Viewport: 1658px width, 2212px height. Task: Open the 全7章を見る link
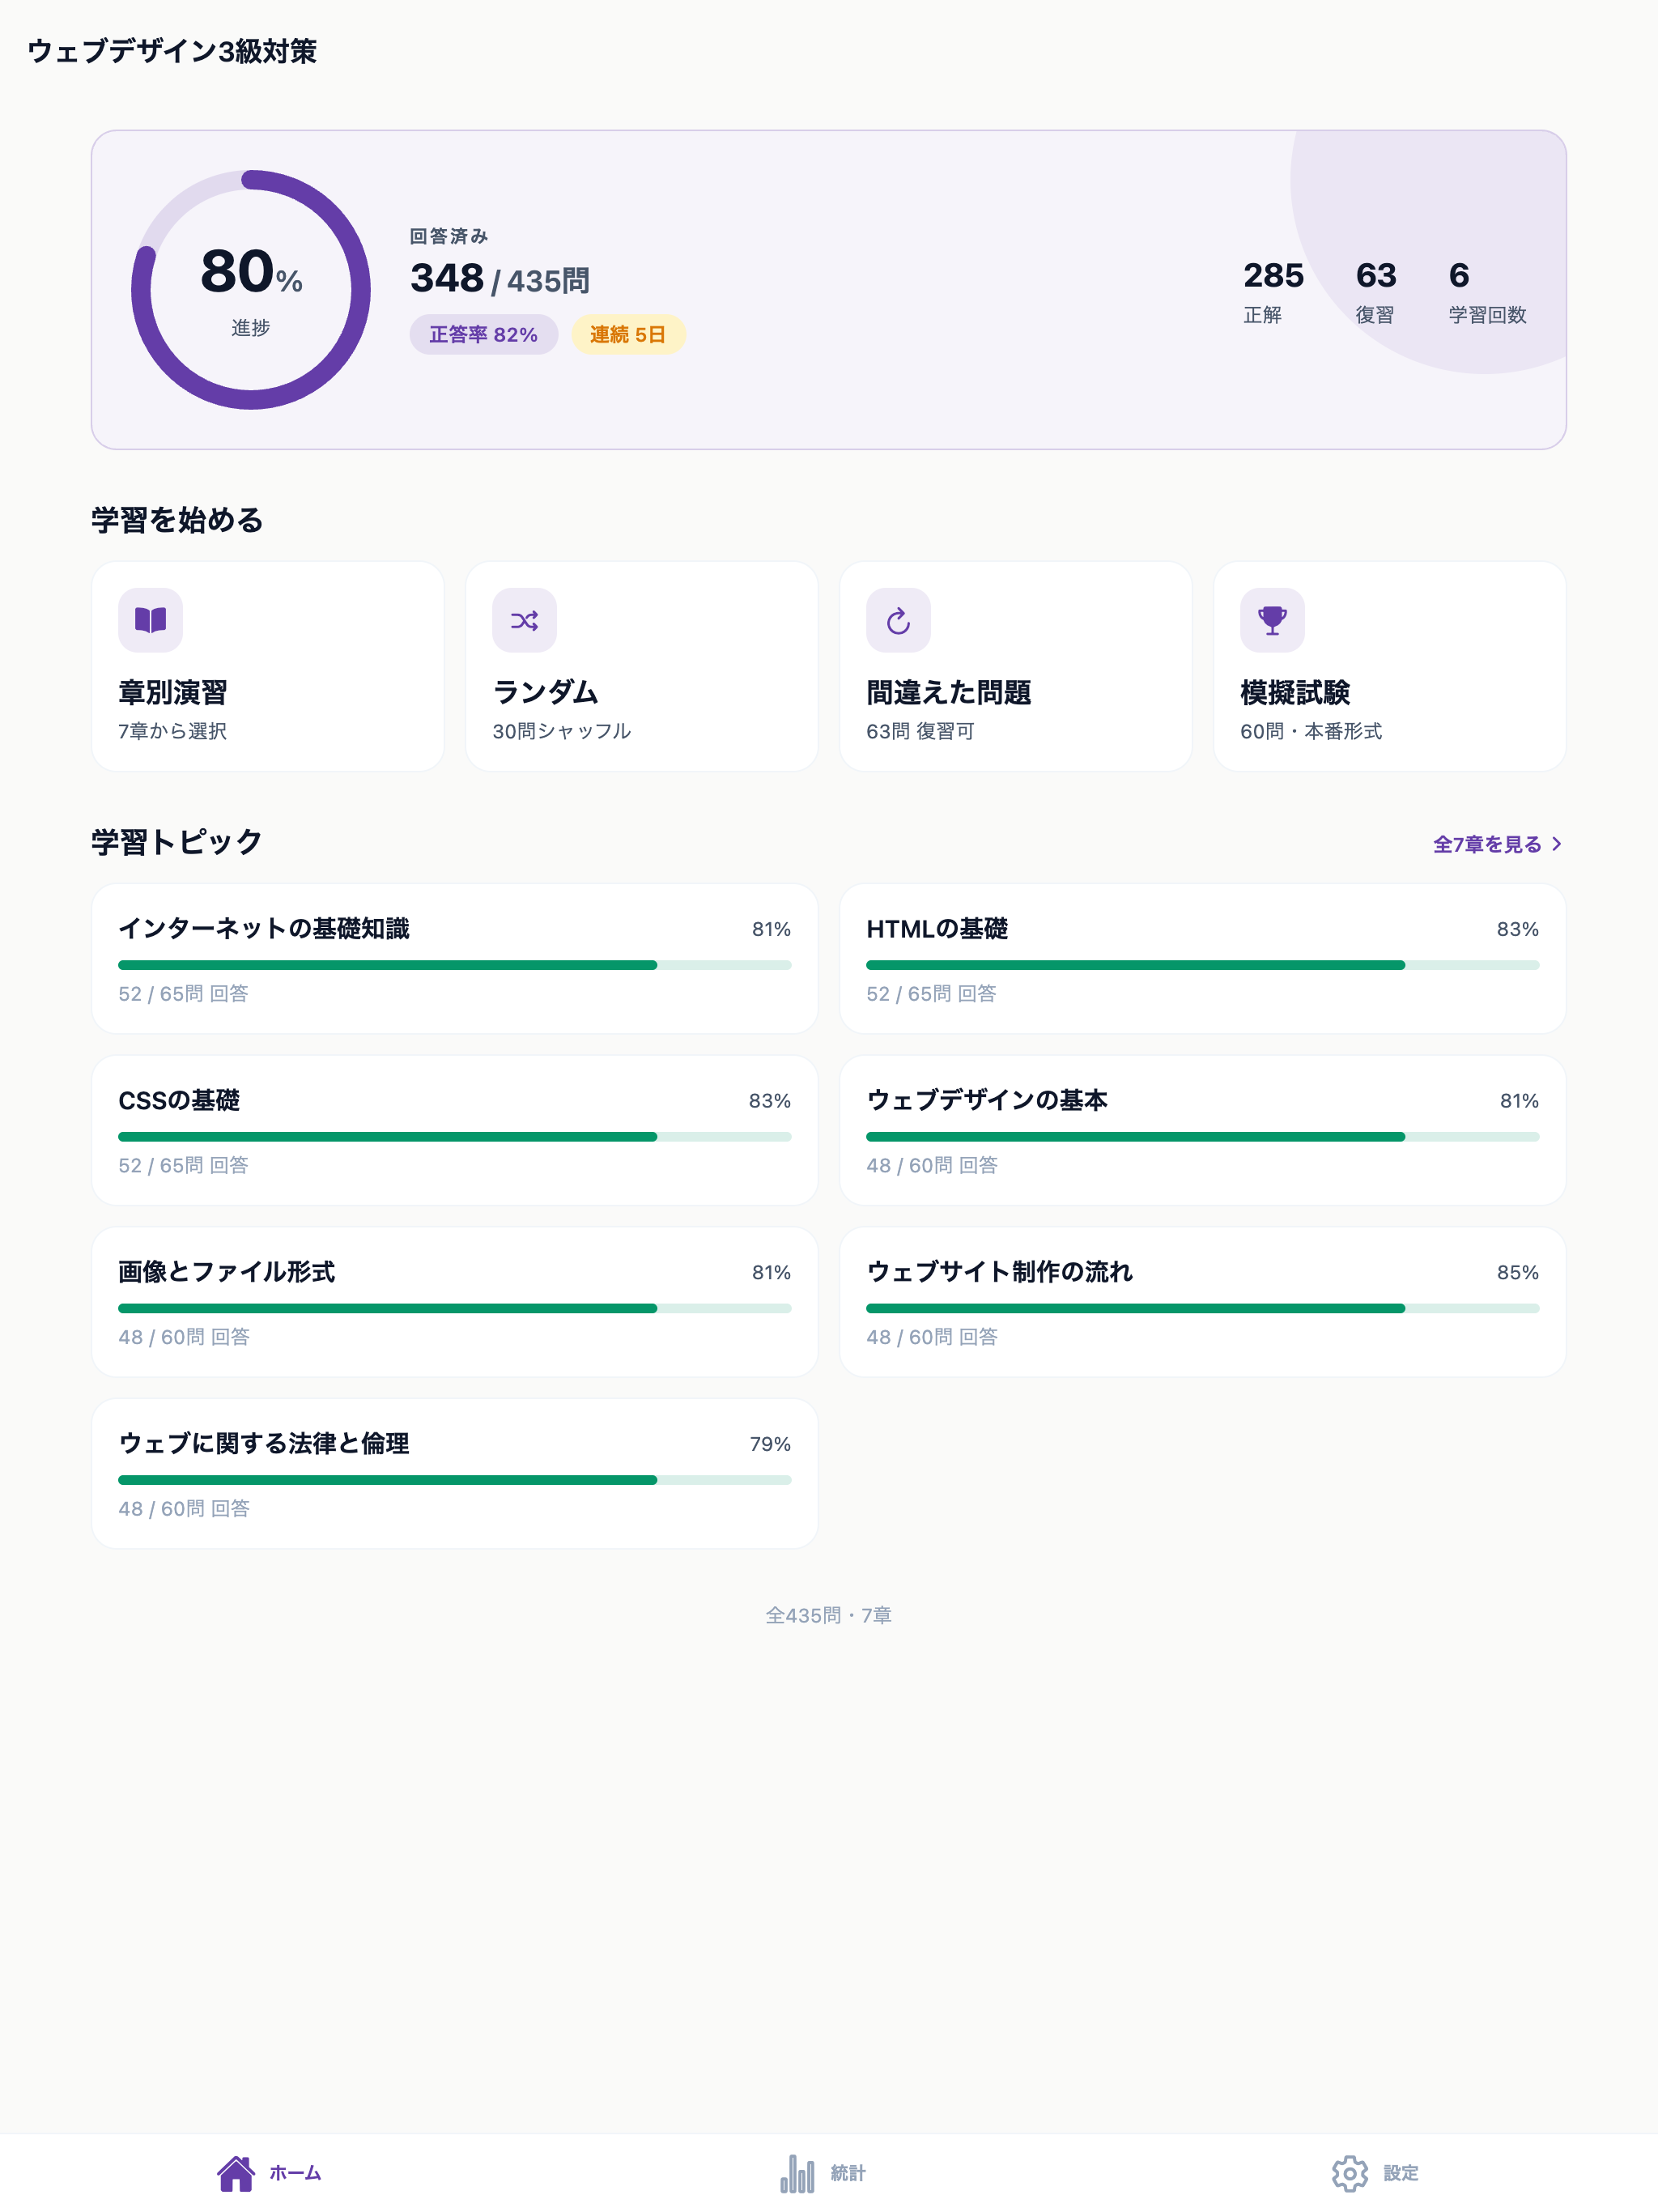click(x=1497, y=844)
